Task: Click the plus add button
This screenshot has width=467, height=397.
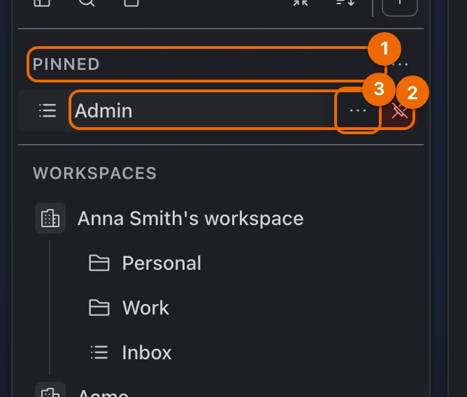Action: click(399, 6)
